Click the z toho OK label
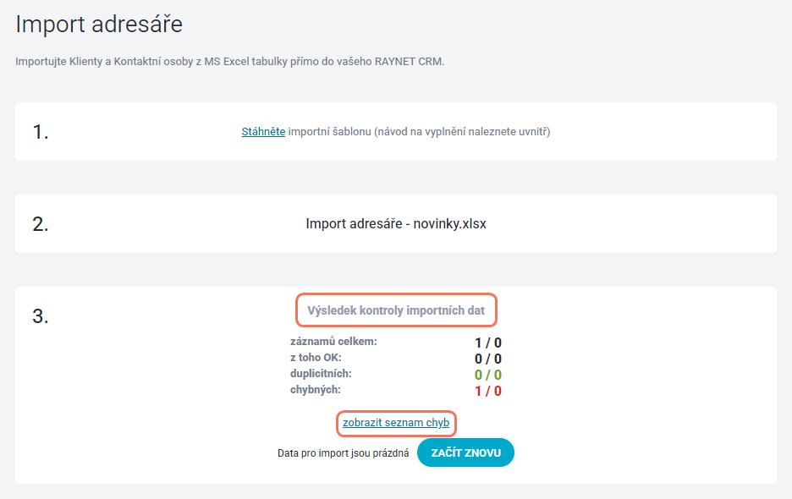Screen dimensions: 792x499 click(316, 358)
